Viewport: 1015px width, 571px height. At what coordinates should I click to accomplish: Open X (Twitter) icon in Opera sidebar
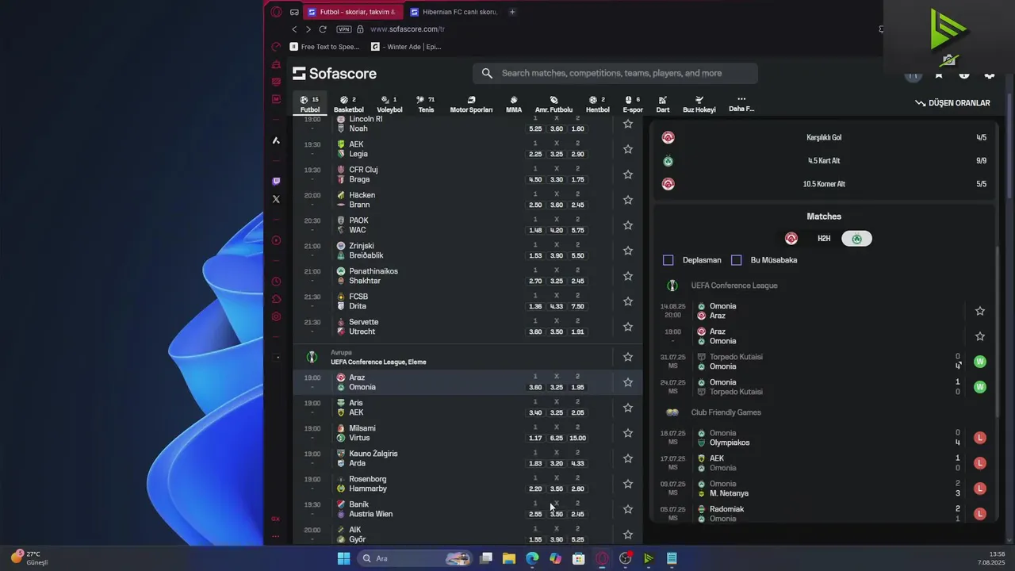[276, 199]
